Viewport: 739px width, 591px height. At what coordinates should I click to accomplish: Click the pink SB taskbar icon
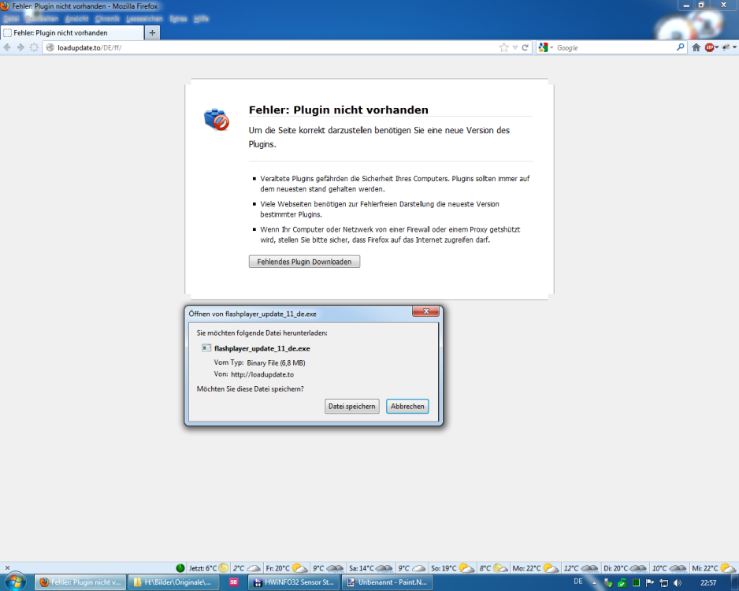[233, 582]
